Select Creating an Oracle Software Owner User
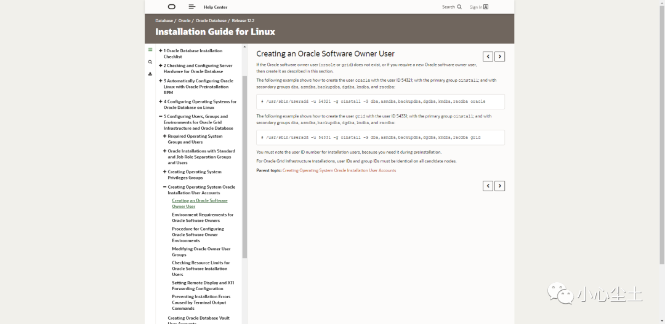Screen dimensions: 665x324 (x=199, y=203)
